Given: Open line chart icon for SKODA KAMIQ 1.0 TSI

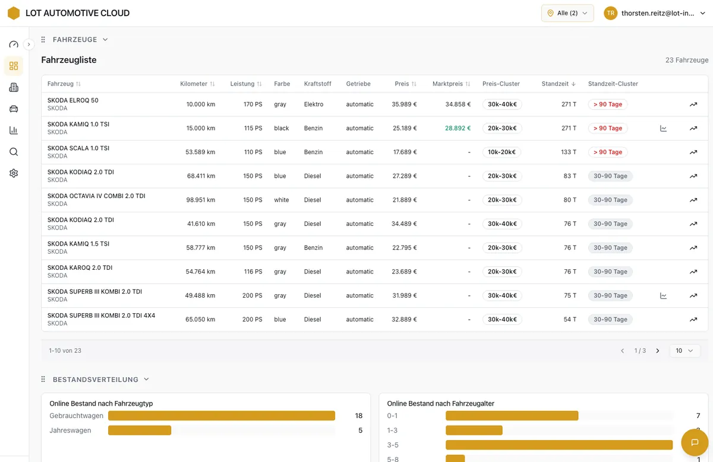Looking at the screenshot, I should pyautogui.click(x=663, y=128).
